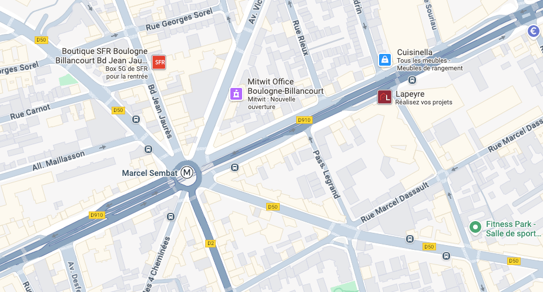Click the Boutique SFR Boulogne Billancourt label
Image resolution: width=543 pixels, height=292 pixels.
coord(102,56)
